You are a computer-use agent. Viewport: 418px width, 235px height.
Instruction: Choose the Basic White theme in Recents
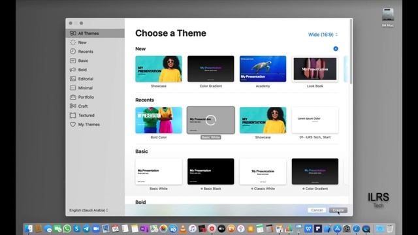[x=210, y=120]
